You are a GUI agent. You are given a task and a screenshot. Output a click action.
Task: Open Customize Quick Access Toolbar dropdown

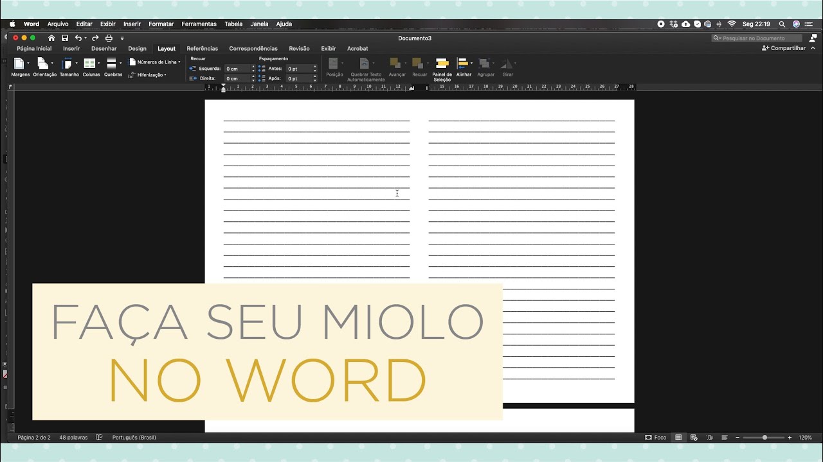coord(122,38)
